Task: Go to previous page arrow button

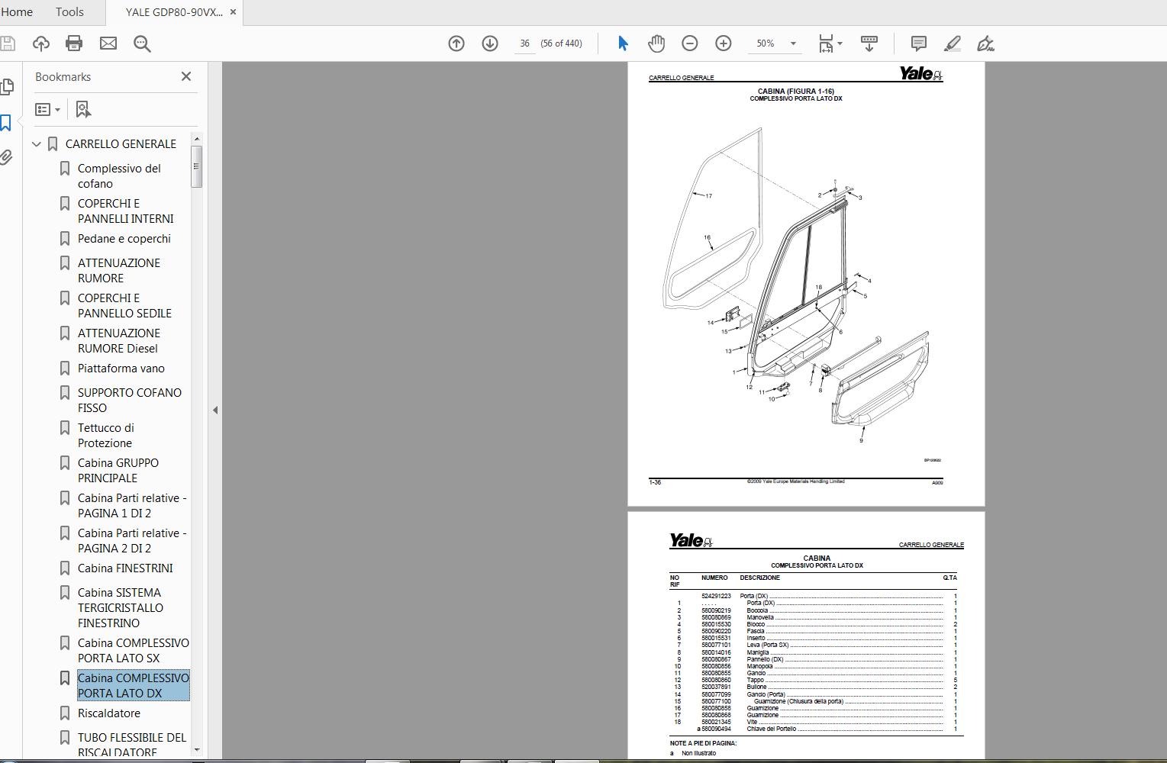Action: pos(456,43)
